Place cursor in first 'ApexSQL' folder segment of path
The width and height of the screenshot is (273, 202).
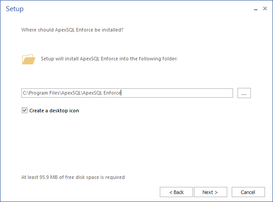71,93
